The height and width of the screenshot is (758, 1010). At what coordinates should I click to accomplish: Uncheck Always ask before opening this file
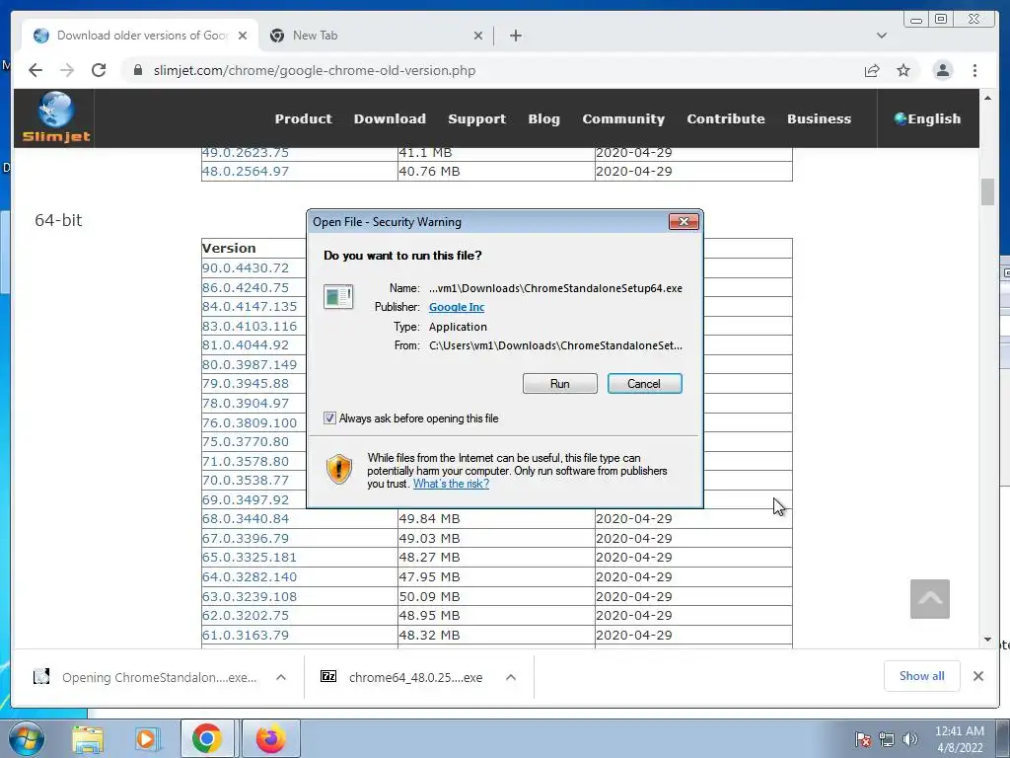329,418
